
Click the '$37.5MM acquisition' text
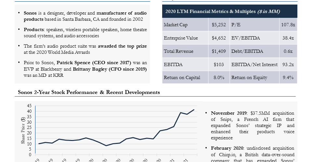272,113
